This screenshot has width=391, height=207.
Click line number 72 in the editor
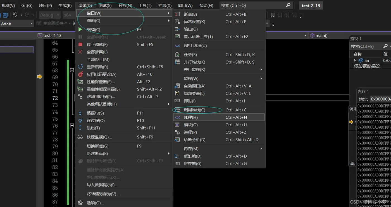55,98
